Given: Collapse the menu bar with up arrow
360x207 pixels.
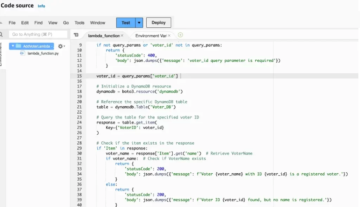Looking at the screenshot, I should [x=1, y=23].
